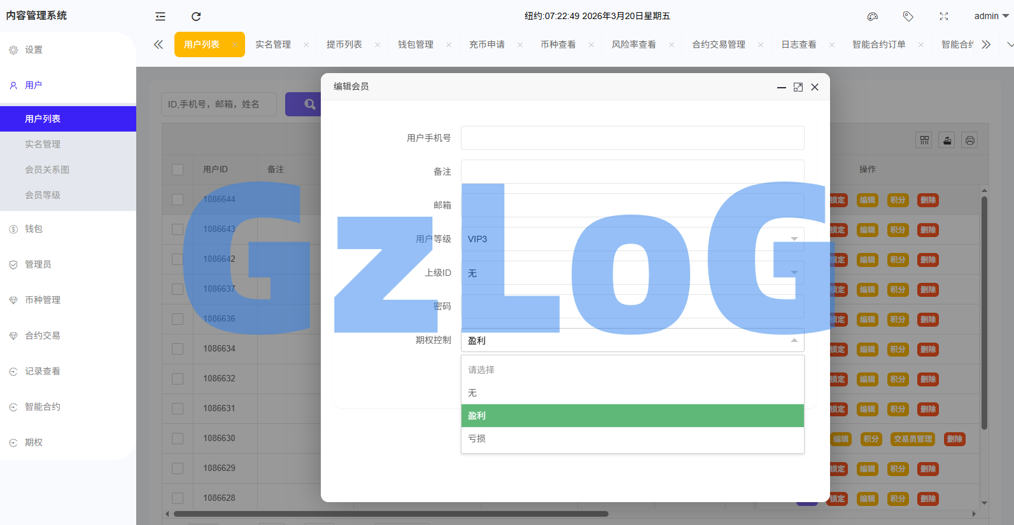Tick the checkbox for user 1086632
The width and height of the screenshot is (1014, 525).
tap(178, 379)
